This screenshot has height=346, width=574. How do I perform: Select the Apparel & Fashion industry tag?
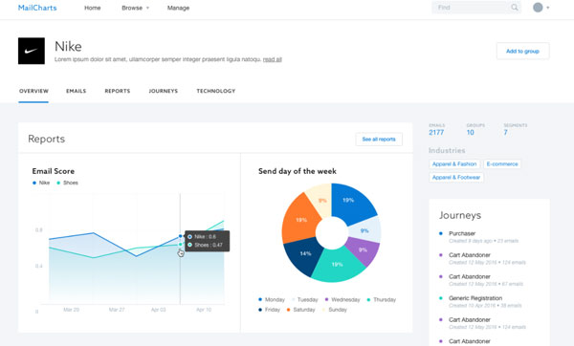[x=454, y=163]
